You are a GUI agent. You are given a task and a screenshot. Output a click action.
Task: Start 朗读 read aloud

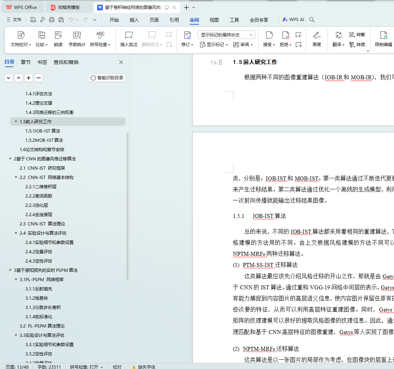tap(58, 39)
